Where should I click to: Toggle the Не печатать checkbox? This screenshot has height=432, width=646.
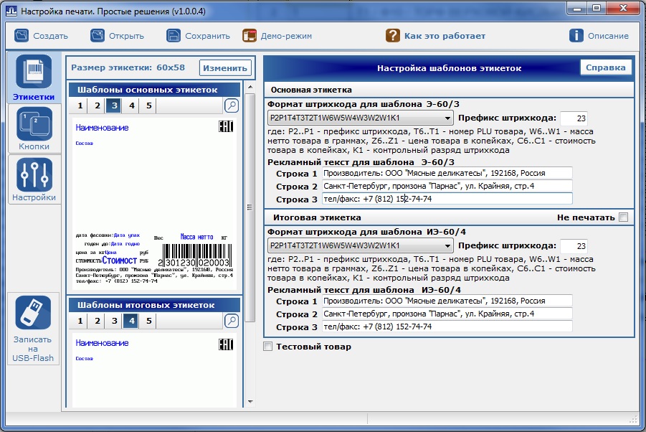(623, 217)
